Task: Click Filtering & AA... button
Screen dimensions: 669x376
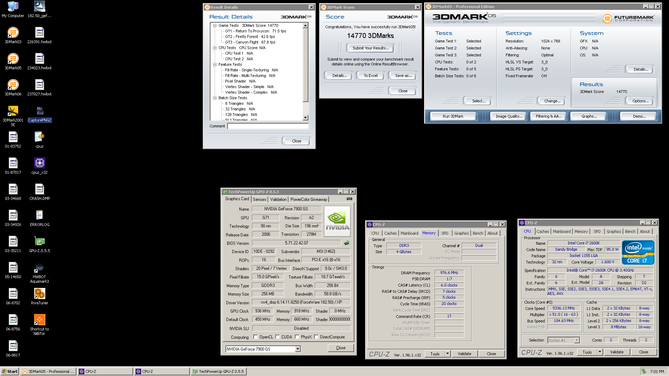Action: click(x=549, y=116)
